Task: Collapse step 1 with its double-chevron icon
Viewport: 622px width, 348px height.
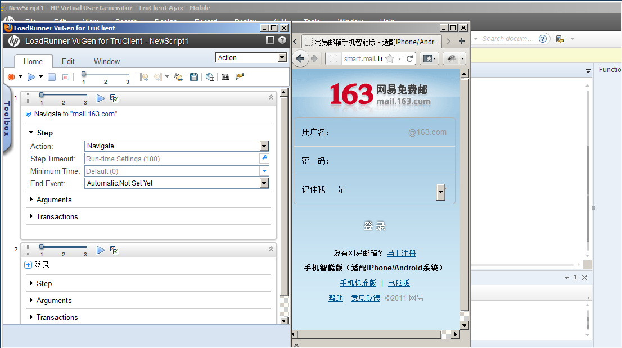Action: click(x=271, y=97)
